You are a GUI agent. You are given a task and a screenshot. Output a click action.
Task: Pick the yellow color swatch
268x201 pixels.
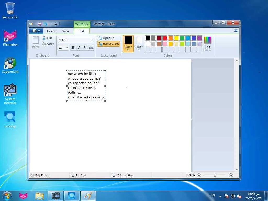tap(176, 38)
